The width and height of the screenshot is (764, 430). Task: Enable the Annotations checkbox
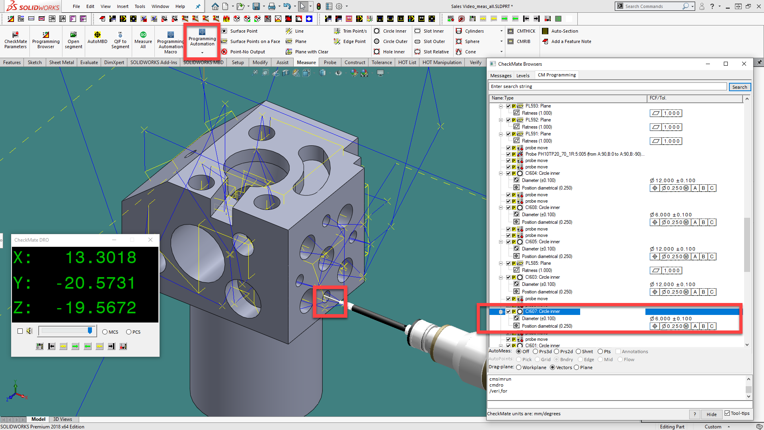(x=619, y=351)
